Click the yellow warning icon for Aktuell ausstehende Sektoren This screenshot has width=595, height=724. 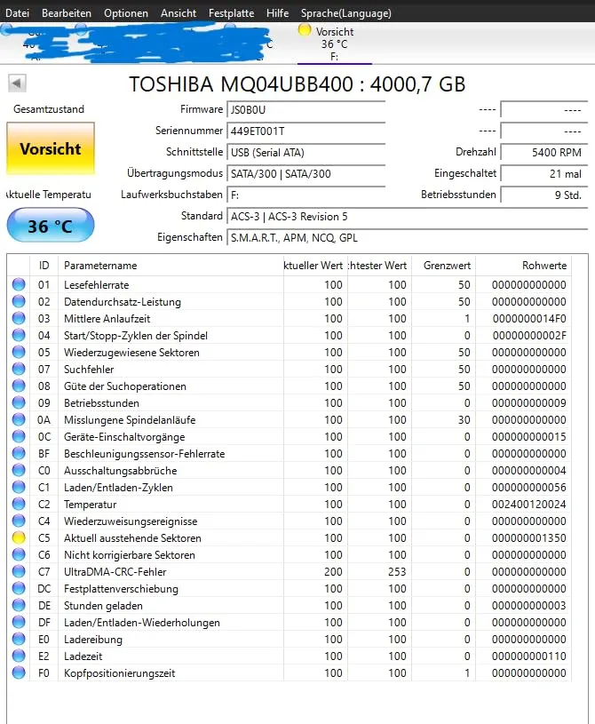tap(19, 538)
